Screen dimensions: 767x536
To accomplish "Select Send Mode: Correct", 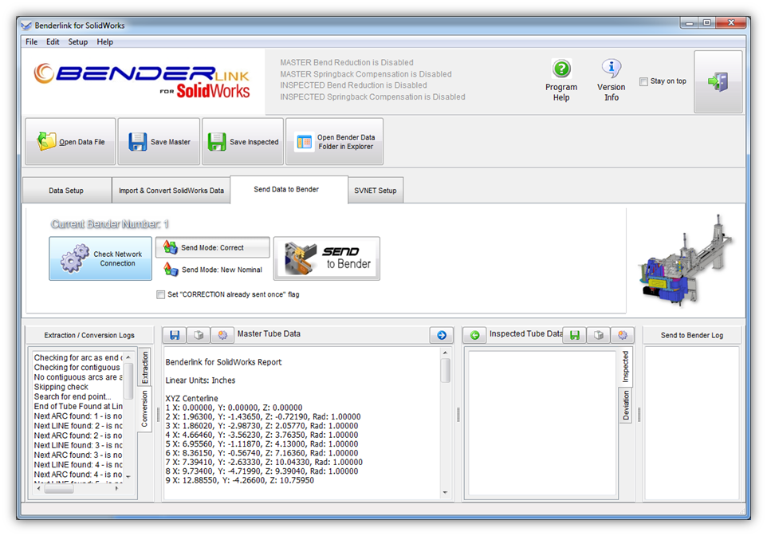I will pos(212,248).
